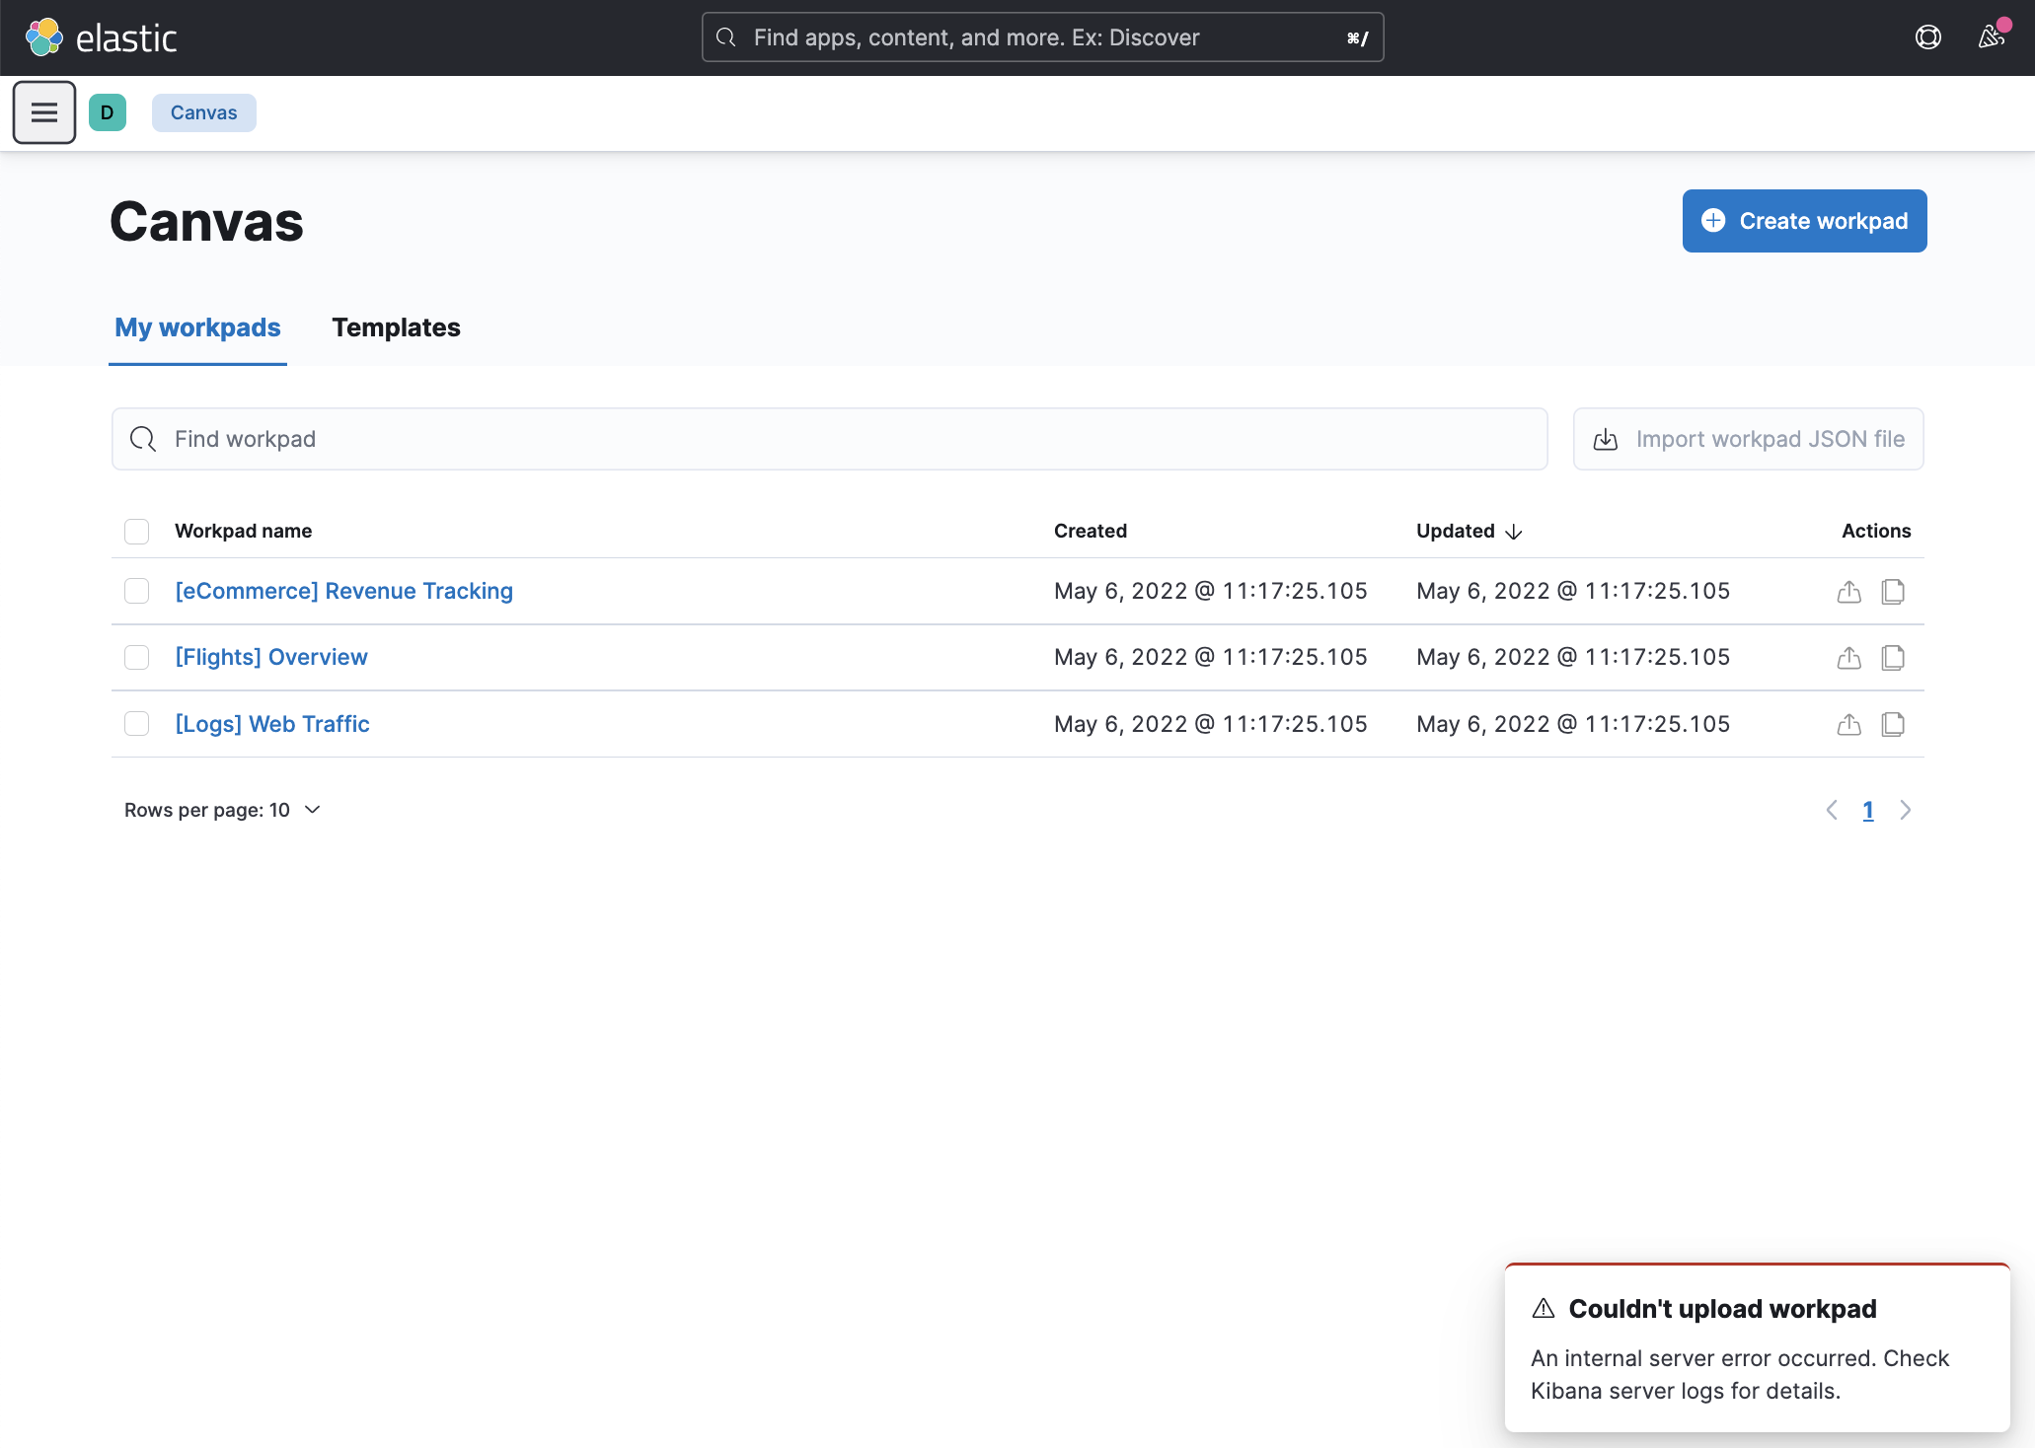Export the Flights Overview workpad

pos(1848,658)
